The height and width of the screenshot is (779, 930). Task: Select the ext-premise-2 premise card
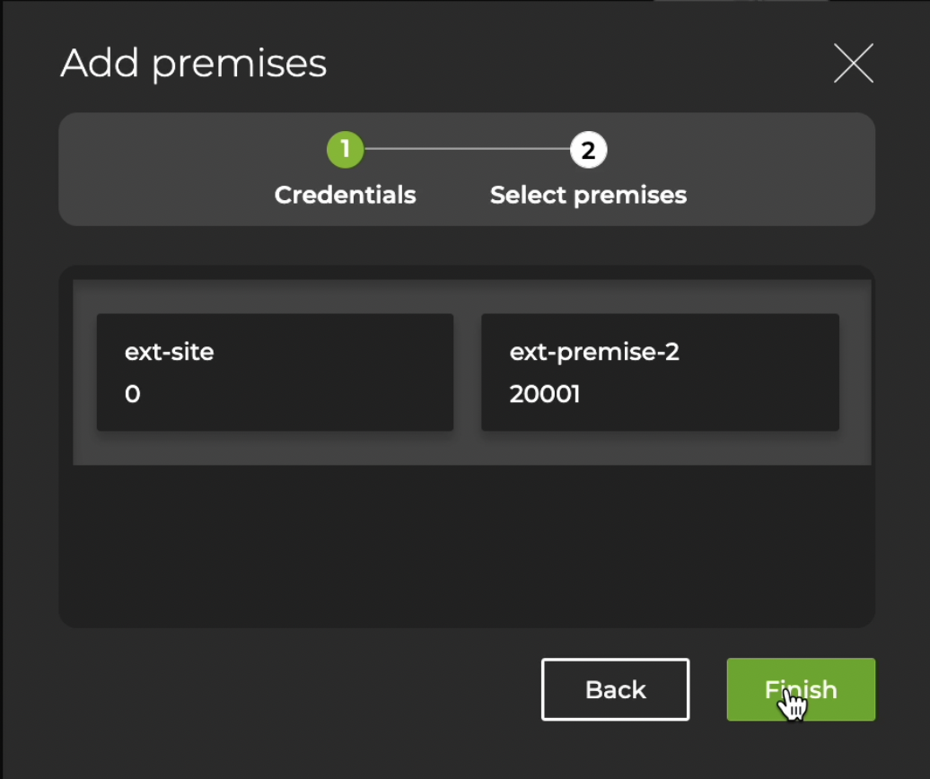pyautogui.click(x=660, y=372)
